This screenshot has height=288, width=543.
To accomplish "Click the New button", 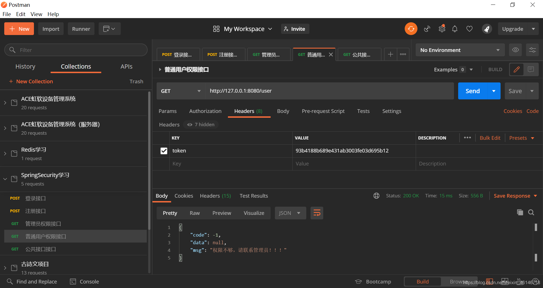I will (19, 29).
